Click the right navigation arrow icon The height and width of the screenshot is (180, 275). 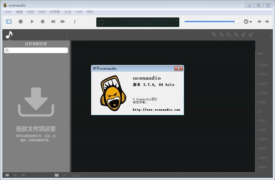click(267, 22)
